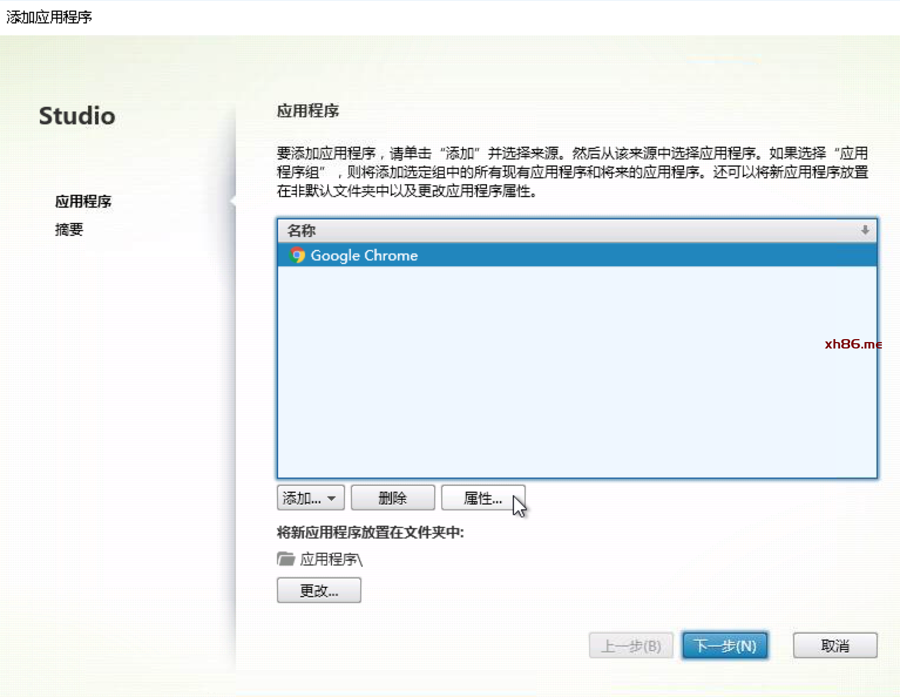This screenshot has width=900, height=697.
Task: Click the Studio heading logo text
Action: click(x=77, y=116)
